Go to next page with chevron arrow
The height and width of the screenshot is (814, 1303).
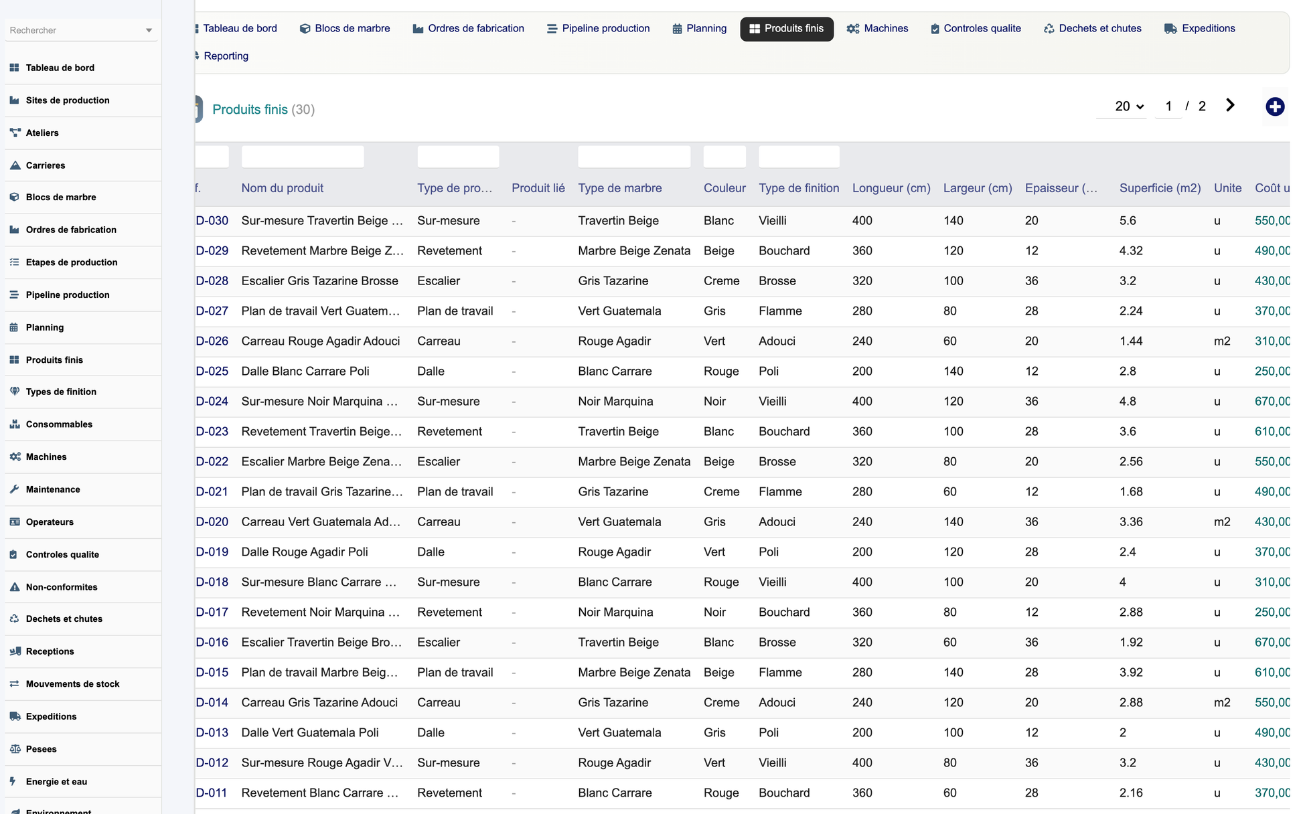(1230, 105)
